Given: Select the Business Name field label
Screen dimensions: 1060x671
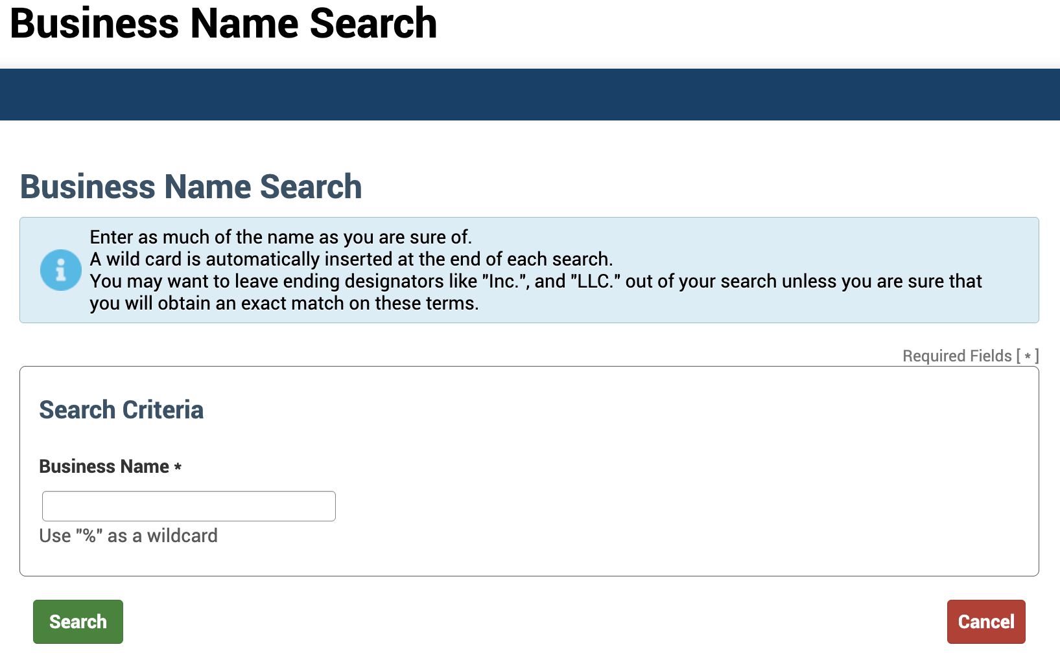Looking at the screenshot, I should tap(104, 466).
